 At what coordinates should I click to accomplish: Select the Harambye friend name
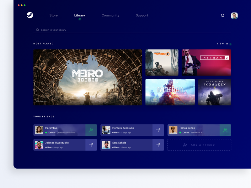(x=51, y=128)
